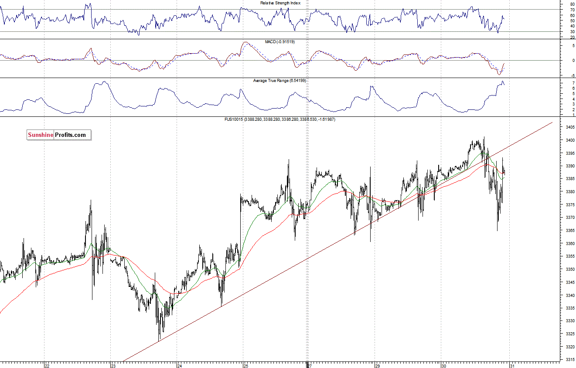Click the MACD (-0.91519) indicator label
The width and height of the screenshot is (576, 368).
tap(279, 41)
